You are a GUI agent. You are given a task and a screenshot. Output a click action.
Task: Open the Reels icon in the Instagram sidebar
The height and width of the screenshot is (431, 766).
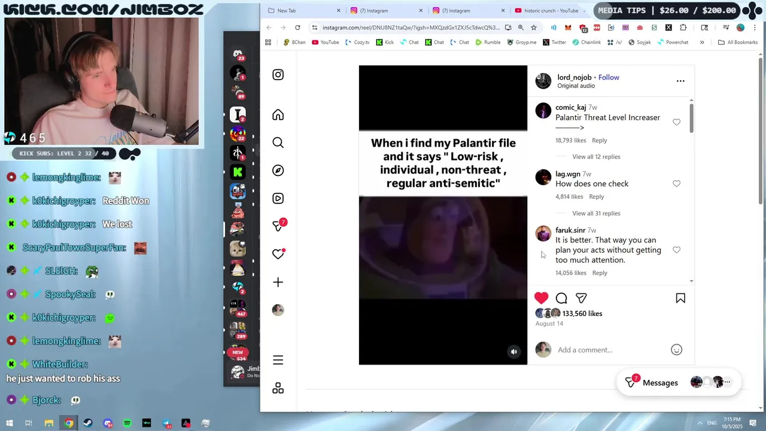click(278, 198)
